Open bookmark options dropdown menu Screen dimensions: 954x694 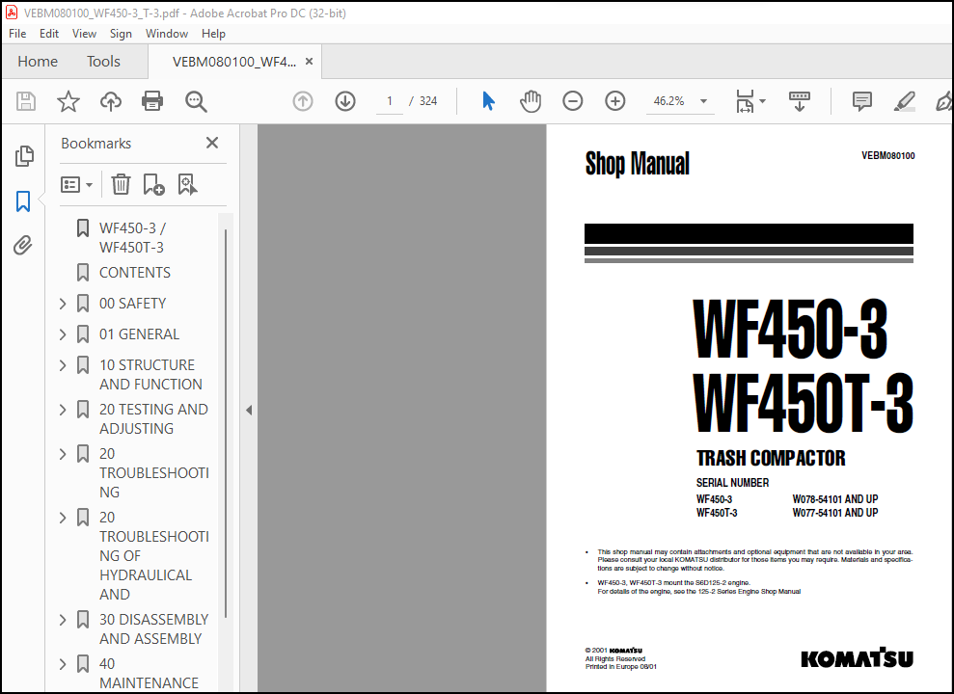tap(76, 184)
